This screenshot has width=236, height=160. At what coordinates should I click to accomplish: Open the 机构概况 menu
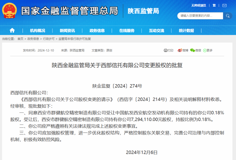(37, 31)
